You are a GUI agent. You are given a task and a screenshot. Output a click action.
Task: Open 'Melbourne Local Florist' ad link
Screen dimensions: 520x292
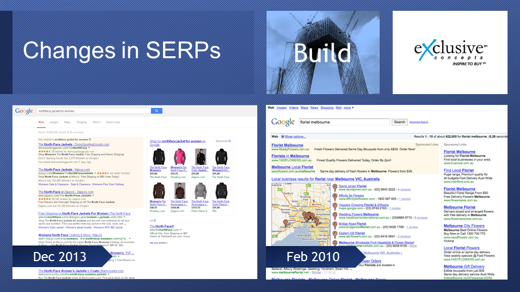(292, 167)
